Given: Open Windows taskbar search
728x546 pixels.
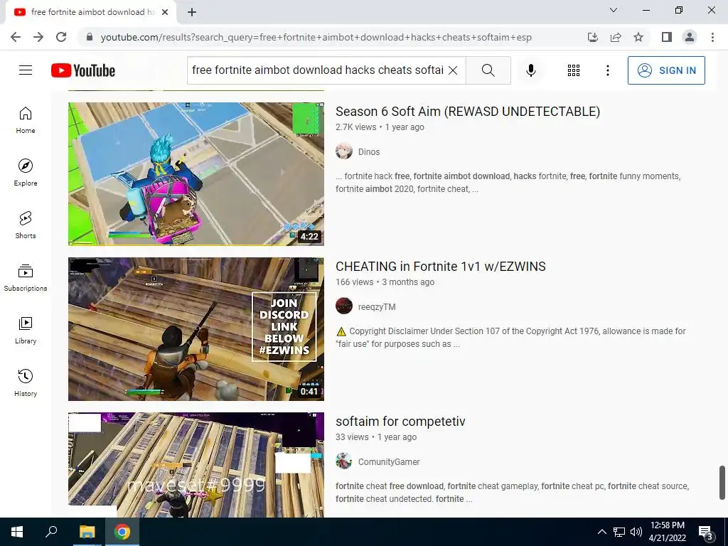Looking at the screenshot, I should tap(51, 532).
